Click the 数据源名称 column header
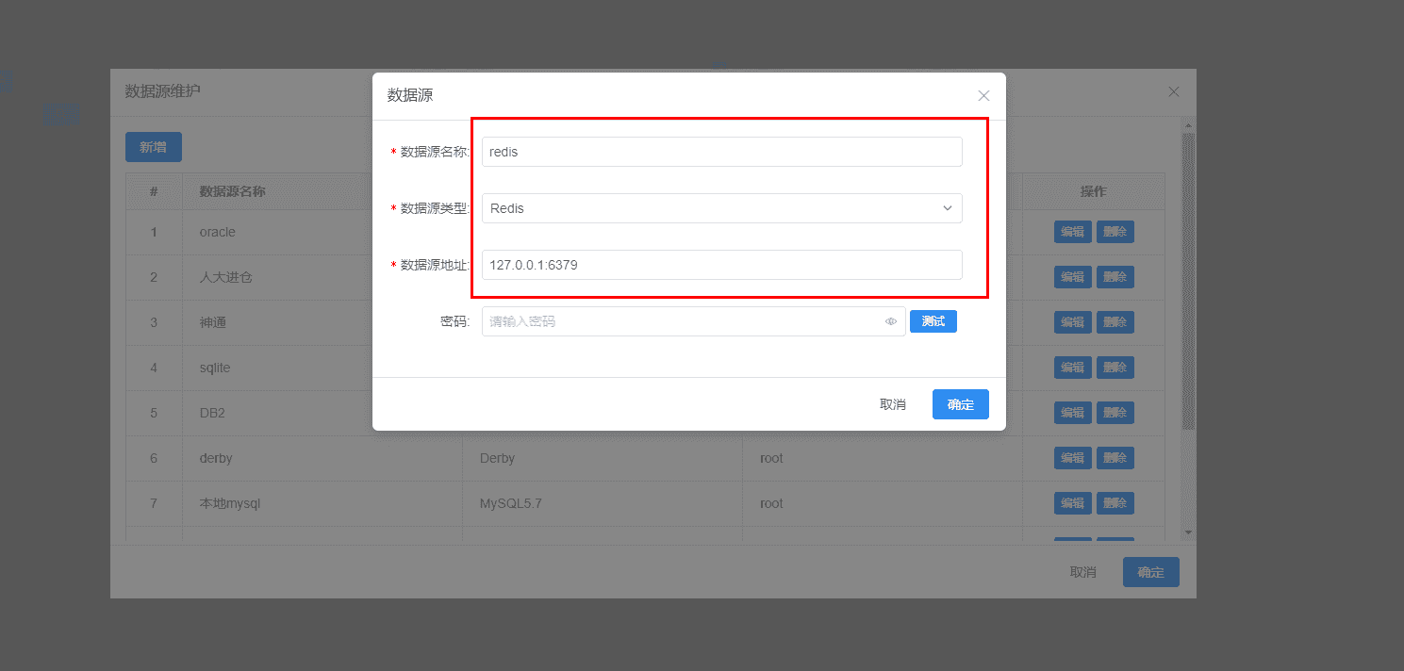 232,191
